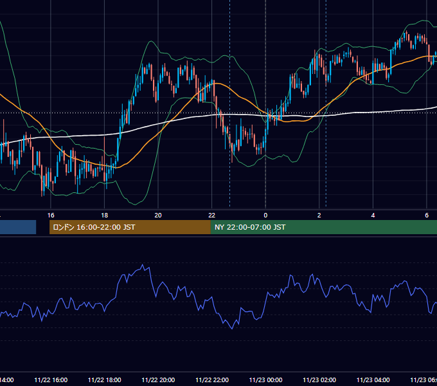Click the 11/22 16:00 date label
437x386 pixels.
tap(51, 380)
